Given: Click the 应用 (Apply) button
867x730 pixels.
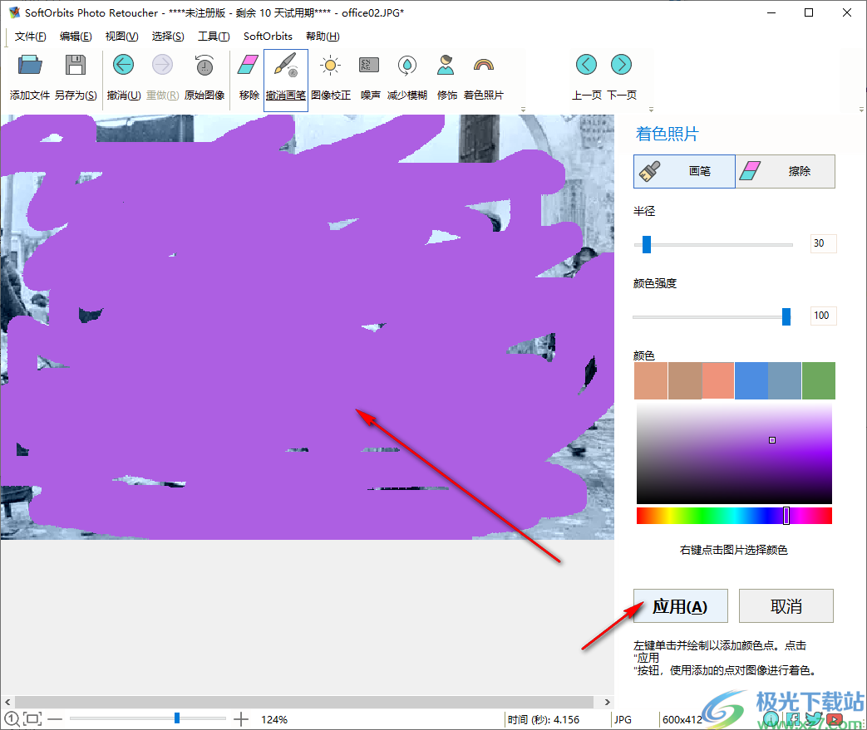Looking at the screenshot, I should click(x=680, y=606).
